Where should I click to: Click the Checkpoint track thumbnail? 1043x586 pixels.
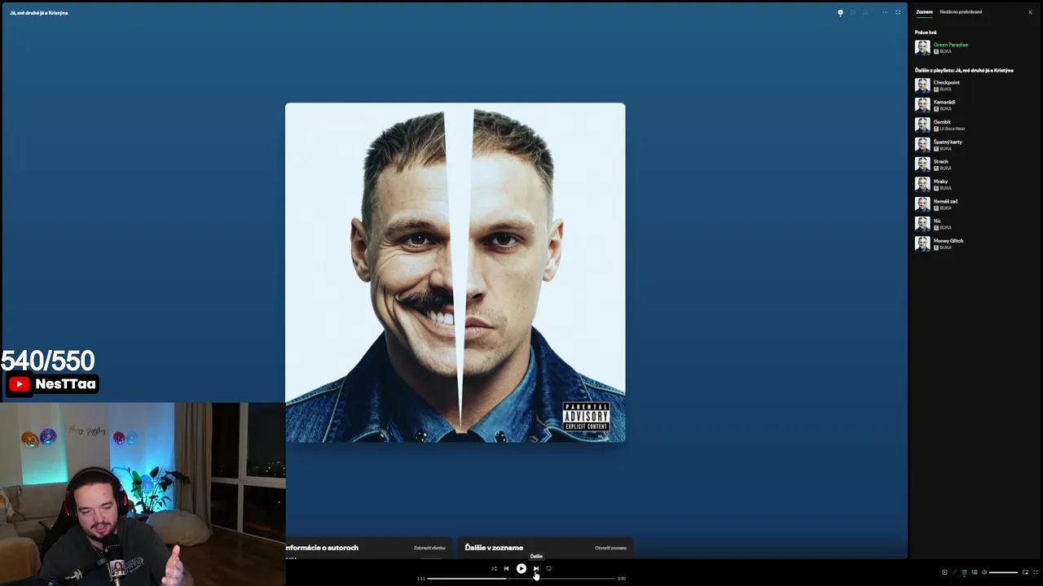point(922,85)
